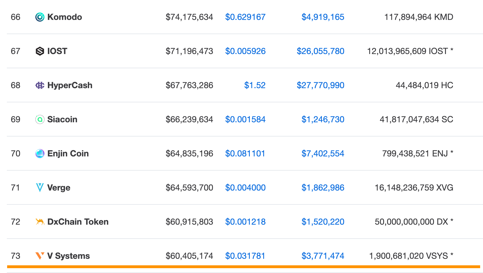Click V Systems price $0.031781

pyautogui.click(x=245, y=256)
